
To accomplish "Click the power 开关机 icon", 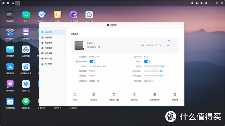I will pos(75,94).
